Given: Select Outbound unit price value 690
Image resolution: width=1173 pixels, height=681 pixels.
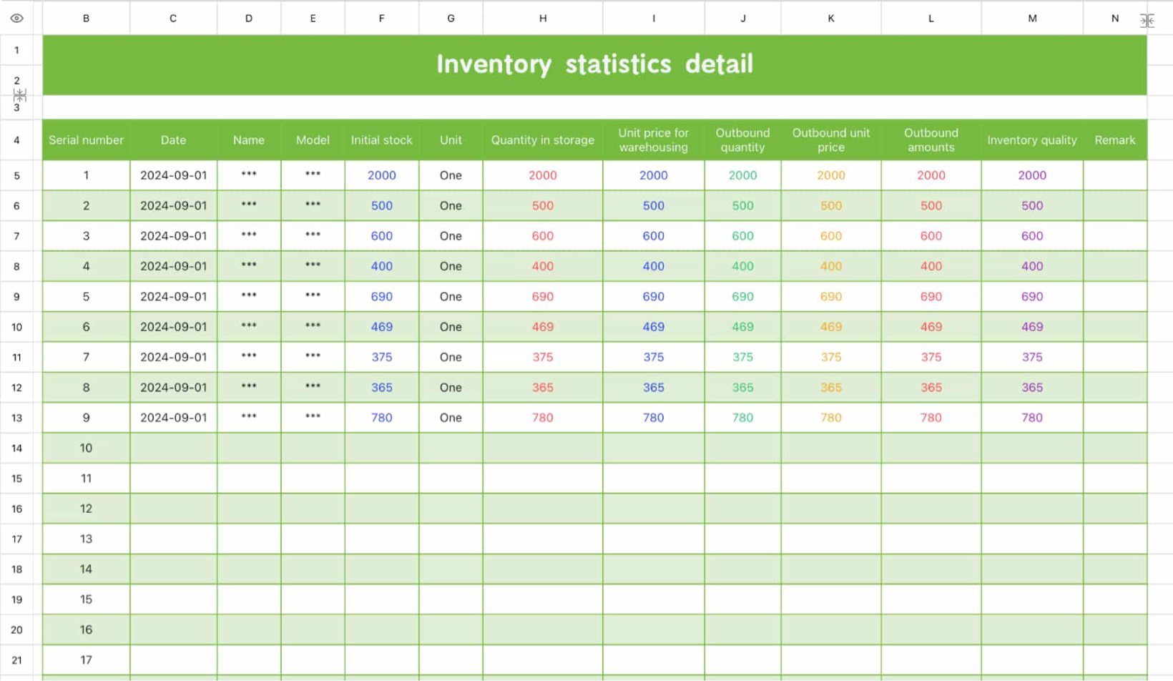Looking at the screenshot, I should coord(831,296).
